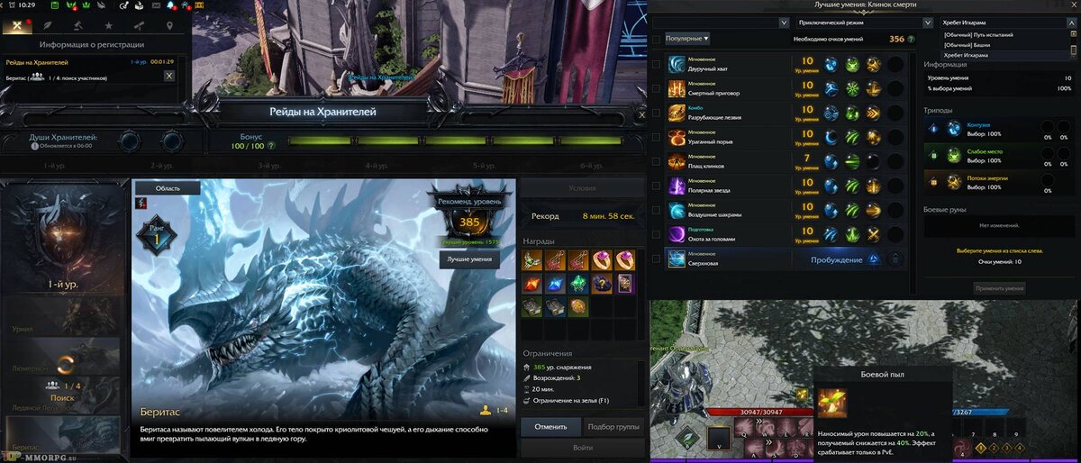1081x463 pixels.
Task: Check the box for Разрубающие лезвия
Action: pos(656,113)
